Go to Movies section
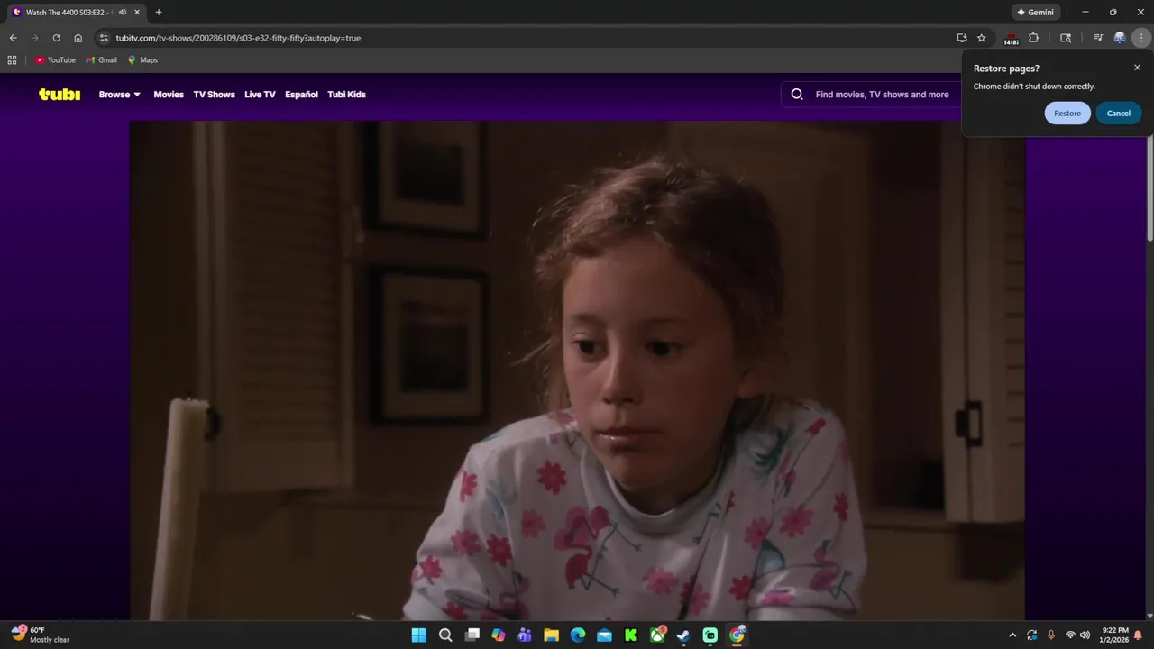The width and height of the screenshot is (1154, 649). [169, 94]
